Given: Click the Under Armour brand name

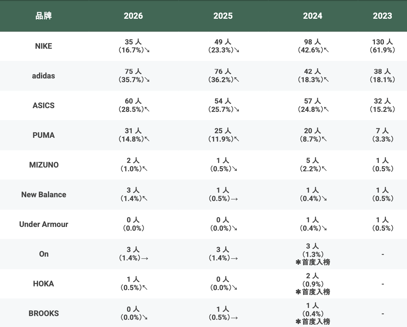Looking at the screenshot, I should 44,224.
